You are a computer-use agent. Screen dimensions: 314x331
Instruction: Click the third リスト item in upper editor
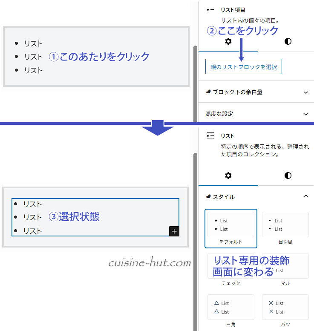coord(33,70)
